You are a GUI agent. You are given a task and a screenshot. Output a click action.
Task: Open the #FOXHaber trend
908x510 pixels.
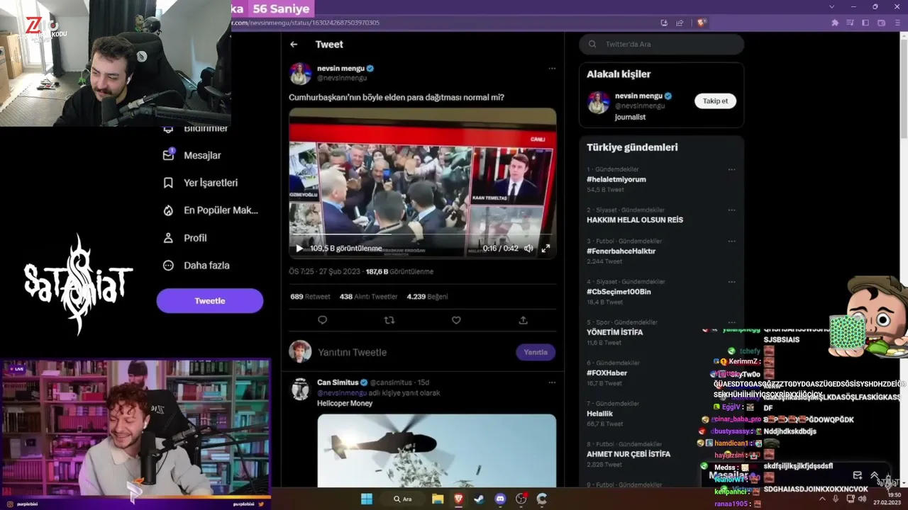(607, 373)
